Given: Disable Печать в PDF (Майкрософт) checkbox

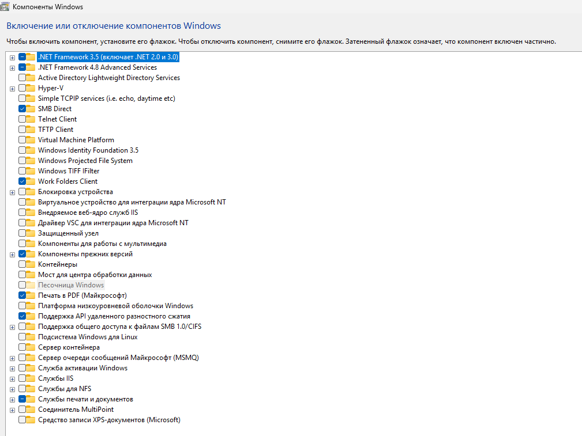Looking at the screenshot, I should [x=22, y=295].
